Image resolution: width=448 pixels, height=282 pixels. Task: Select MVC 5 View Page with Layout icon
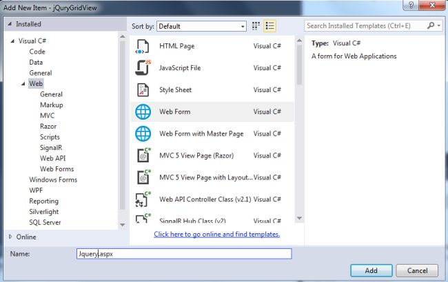[143, 177]
